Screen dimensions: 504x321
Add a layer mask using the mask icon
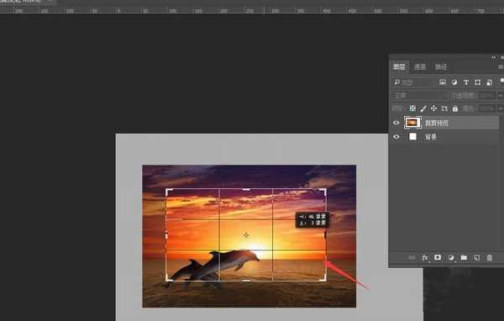[x=438, y=258]
